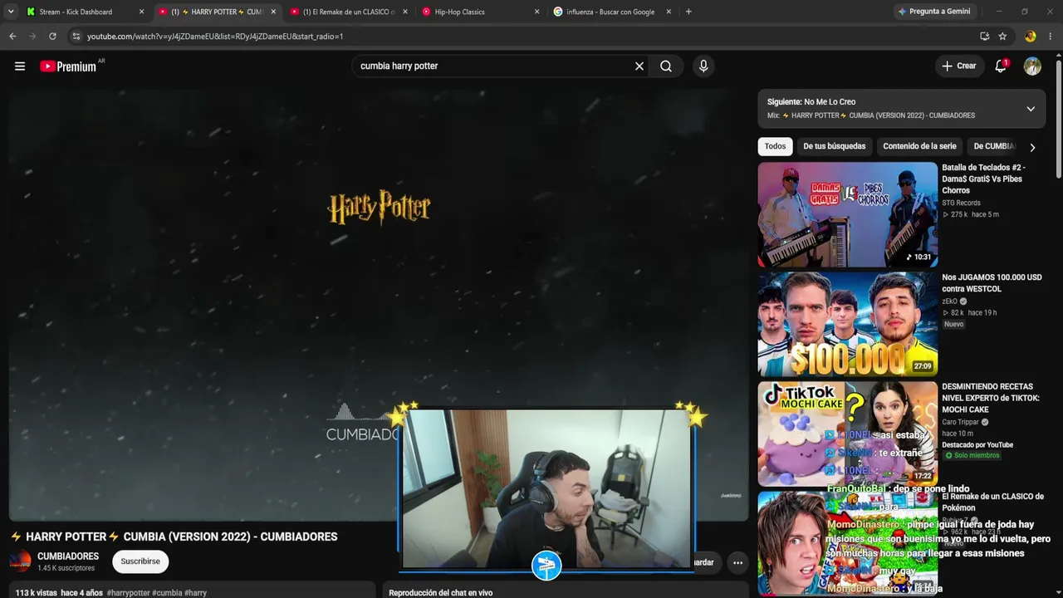Close the influenza Google search tab
The width and height of the screenshot is (1063, 598).
[x=669, y=12]
